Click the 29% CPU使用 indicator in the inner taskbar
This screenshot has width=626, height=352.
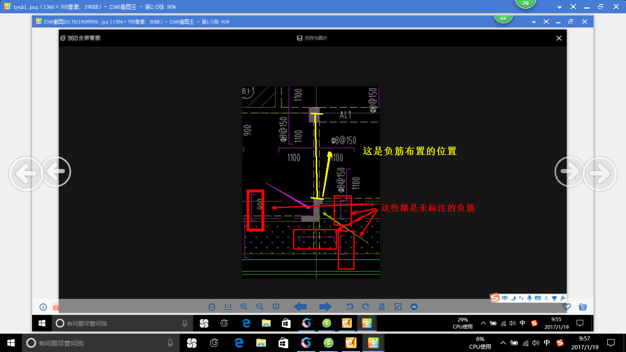(x=462, y=323)
